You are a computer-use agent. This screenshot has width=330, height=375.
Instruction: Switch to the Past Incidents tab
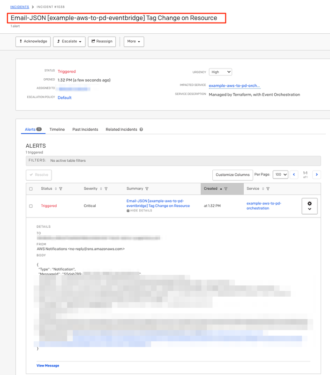[85, 129]
